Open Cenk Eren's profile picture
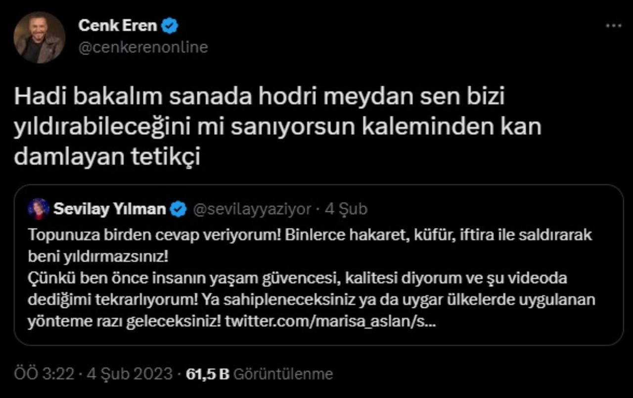 tap(40, 38)
